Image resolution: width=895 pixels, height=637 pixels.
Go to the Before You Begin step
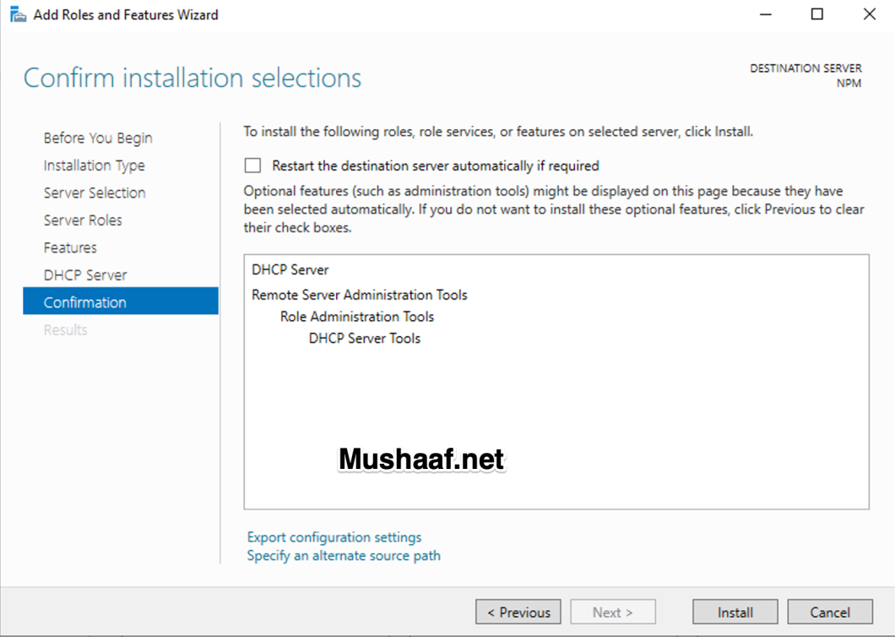98,138
